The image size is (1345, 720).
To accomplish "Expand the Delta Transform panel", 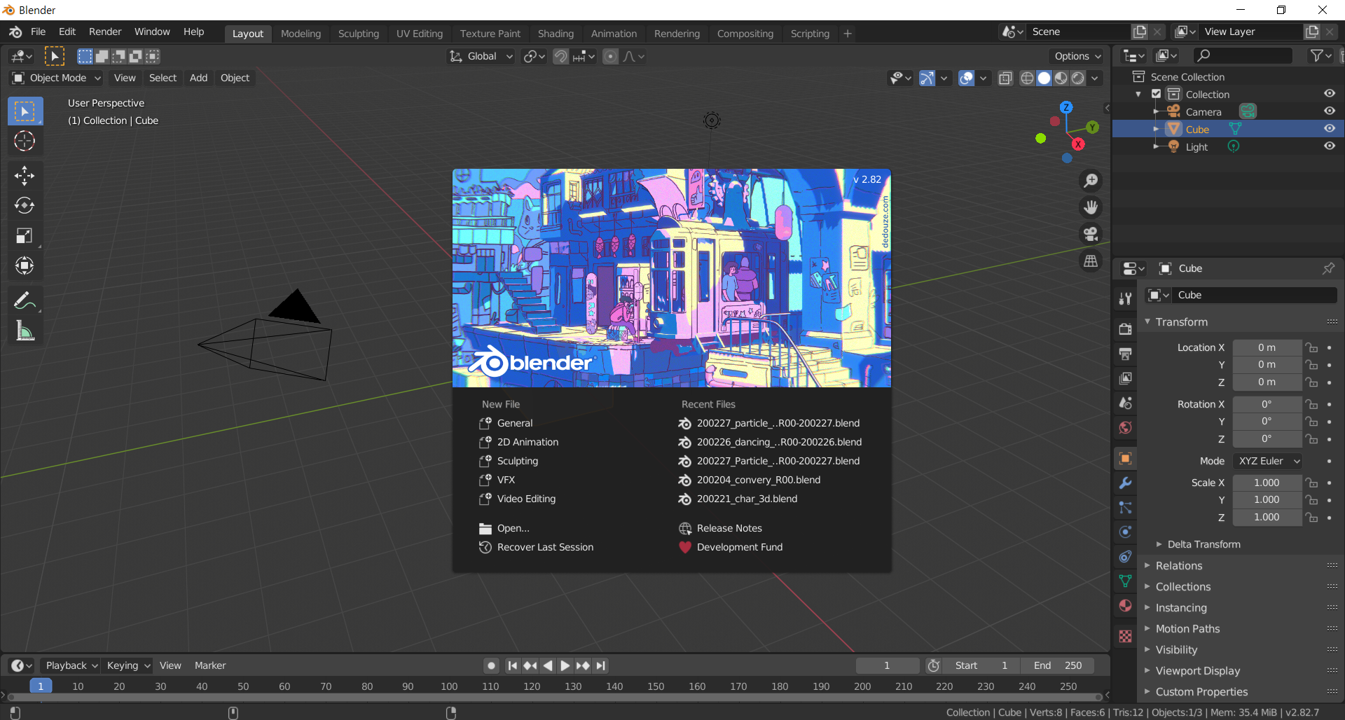I will tap(1203, 544).
